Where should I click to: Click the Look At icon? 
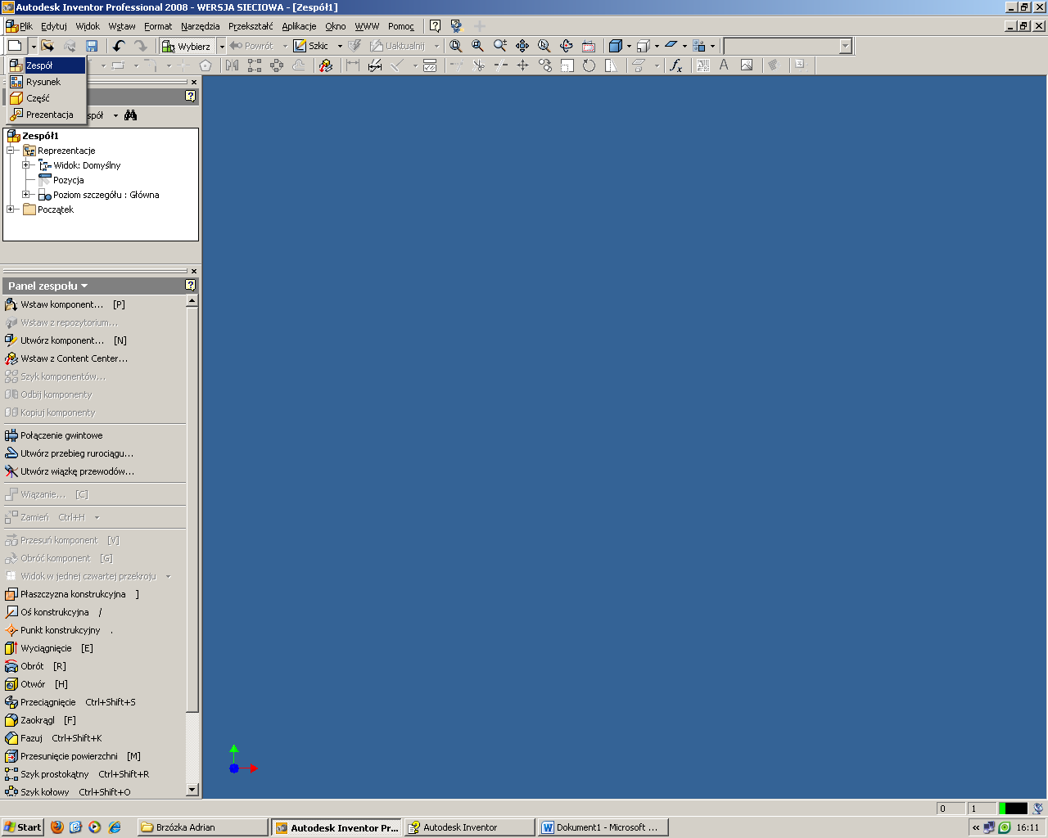pos(589,46)
